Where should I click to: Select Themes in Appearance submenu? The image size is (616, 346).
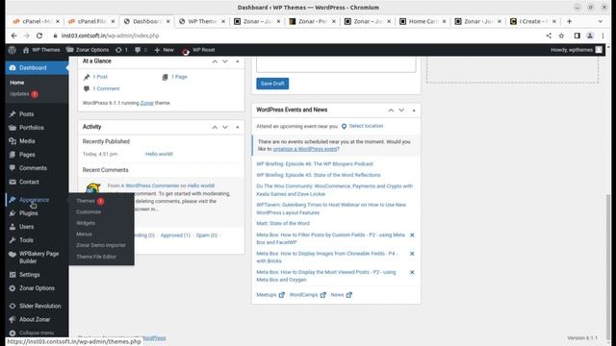pos(86,201)
